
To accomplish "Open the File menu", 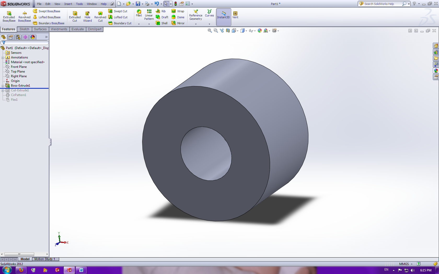I will 39,4.
